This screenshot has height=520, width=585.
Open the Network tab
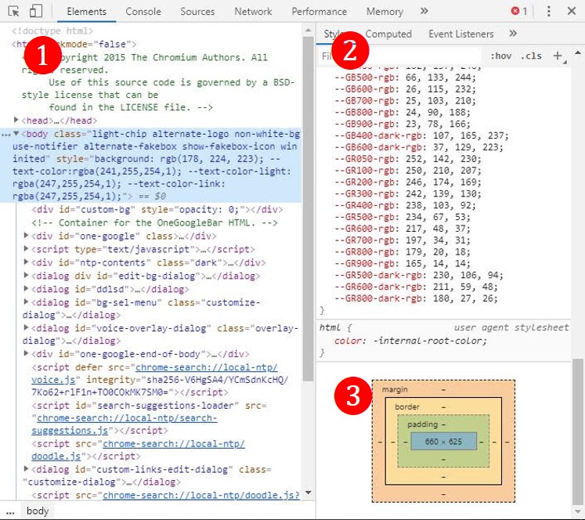[253, 12]
